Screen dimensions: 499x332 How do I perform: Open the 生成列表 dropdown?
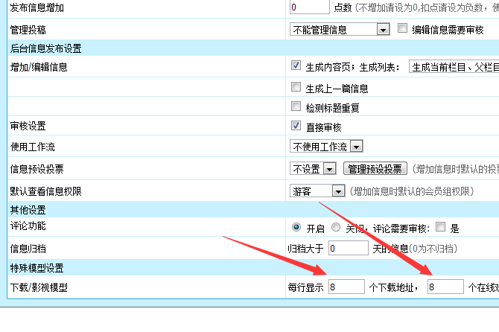click(x=454, y=68)
